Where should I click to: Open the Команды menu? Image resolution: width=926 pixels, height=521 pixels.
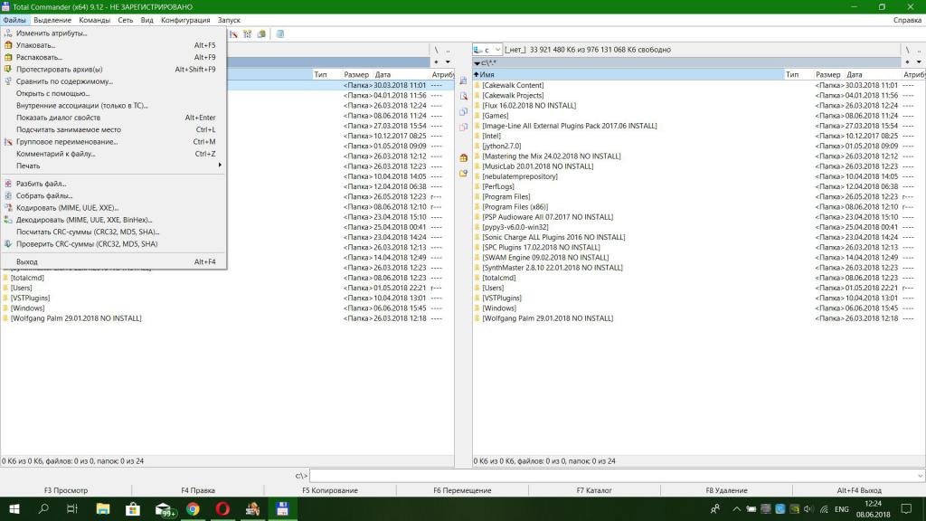94,20
